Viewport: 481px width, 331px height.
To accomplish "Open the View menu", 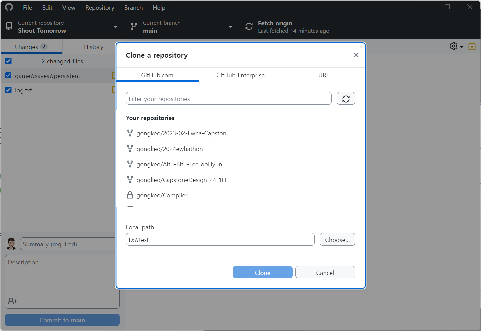I will coord(69,7).
